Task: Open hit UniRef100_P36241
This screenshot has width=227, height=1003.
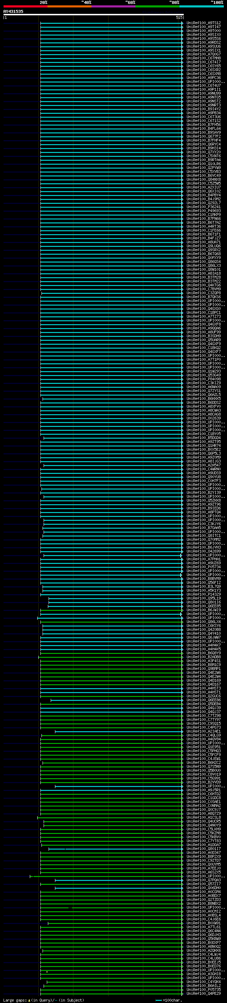Action: click(x=203, y=207)
